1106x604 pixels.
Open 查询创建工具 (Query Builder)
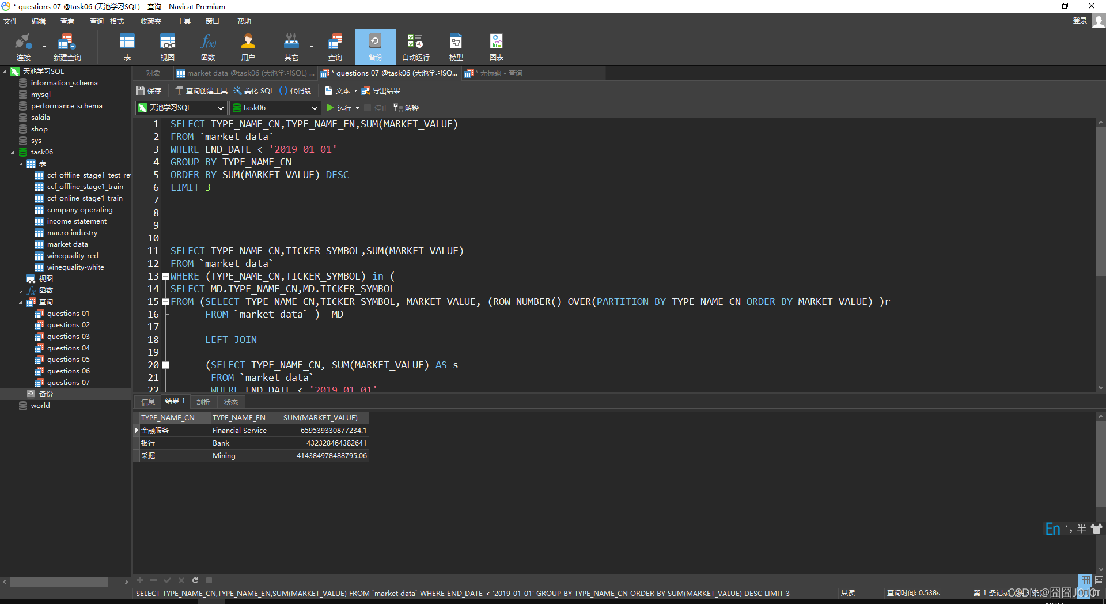(x=202, y=90)
